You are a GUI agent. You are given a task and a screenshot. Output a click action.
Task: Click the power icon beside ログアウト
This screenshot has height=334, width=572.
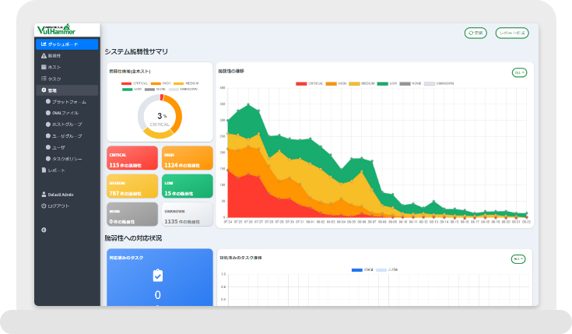[x=44, y=206]
